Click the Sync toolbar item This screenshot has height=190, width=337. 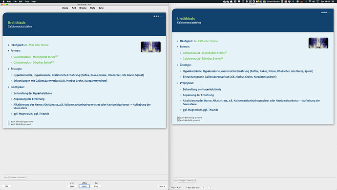[101, 8]
